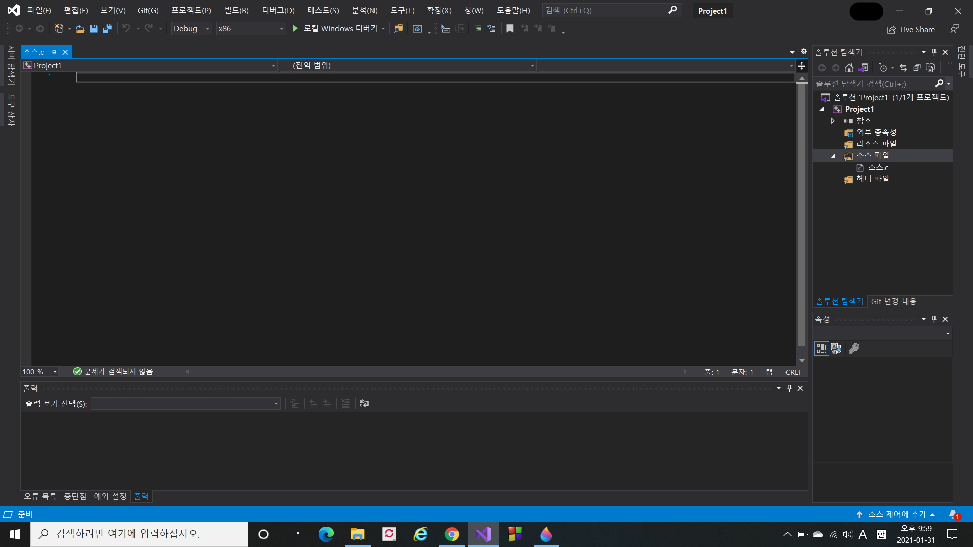Viewport: 973px width, 547px height.
Task: Click the green Start Debugging play arrow
Action: click(295, 29)
